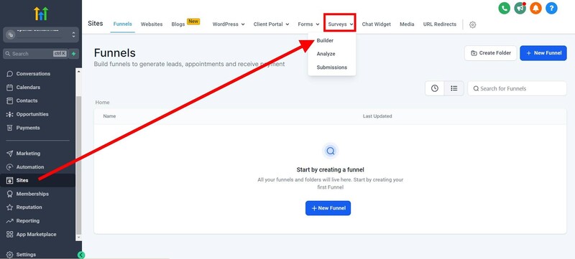The width and height of the screenshot is (575, 259).
Task: Select Analyze from Surveys menu
Action: (x=326, y=54)
